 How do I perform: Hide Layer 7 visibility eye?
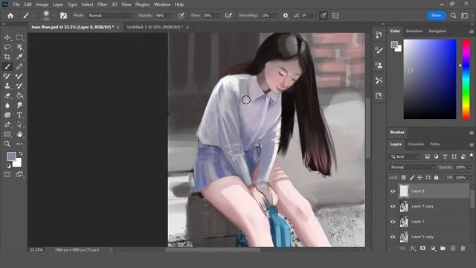[393, 222]
